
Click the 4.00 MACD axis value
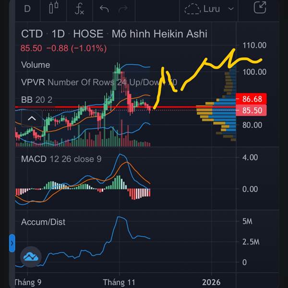250,157
